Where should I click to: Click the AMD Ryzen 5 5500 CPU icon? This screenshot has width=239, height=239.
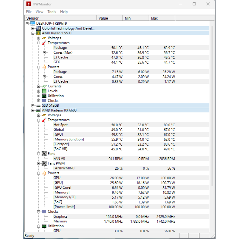(x=39, y=33)
